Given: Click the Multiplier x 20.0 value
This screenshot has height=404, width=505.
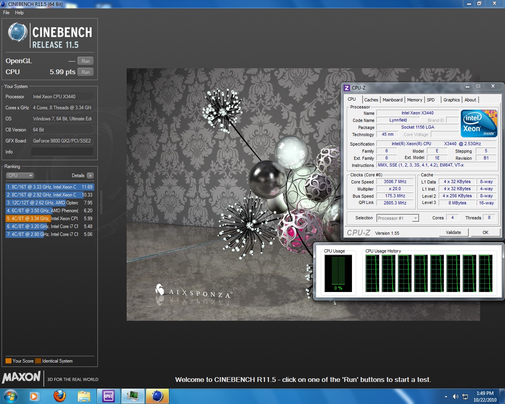Looking at the screenshot, I should [x=395, y=189].
